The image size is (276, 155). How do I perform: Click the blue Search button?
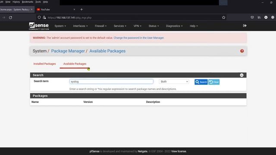click(201, 82)
